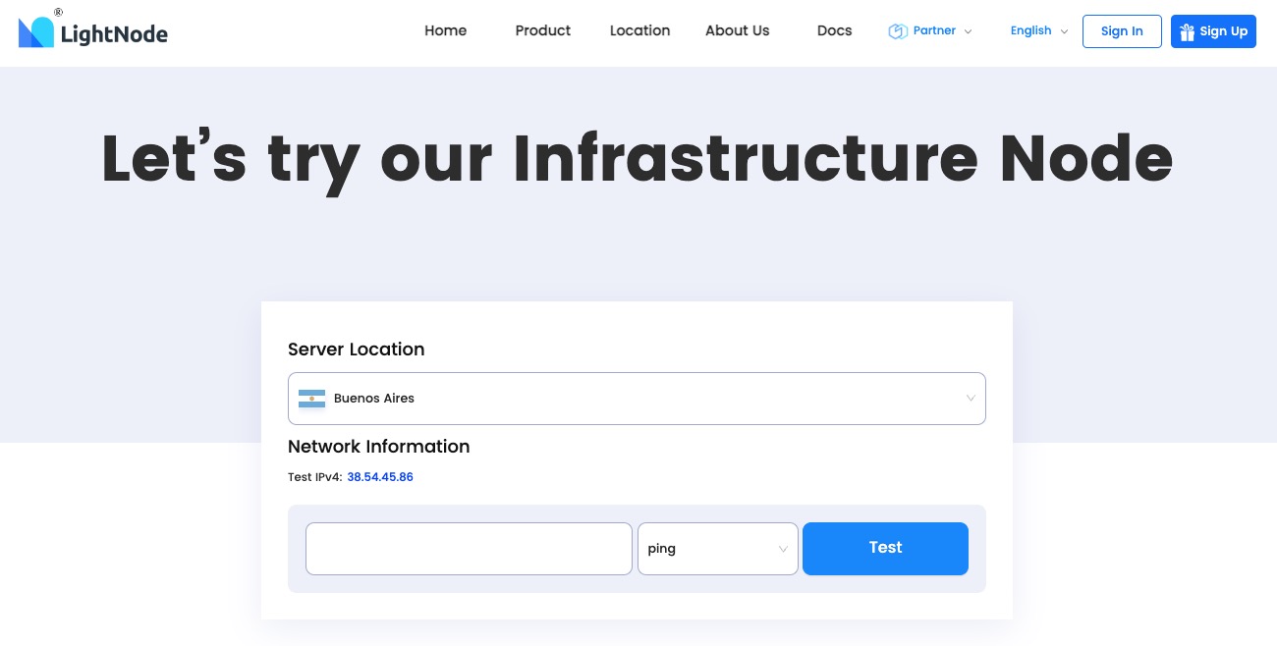The width and height of the screenshot is (1277, 646).
Task: Click the LightNode logo icon
Action: (37, 29)
